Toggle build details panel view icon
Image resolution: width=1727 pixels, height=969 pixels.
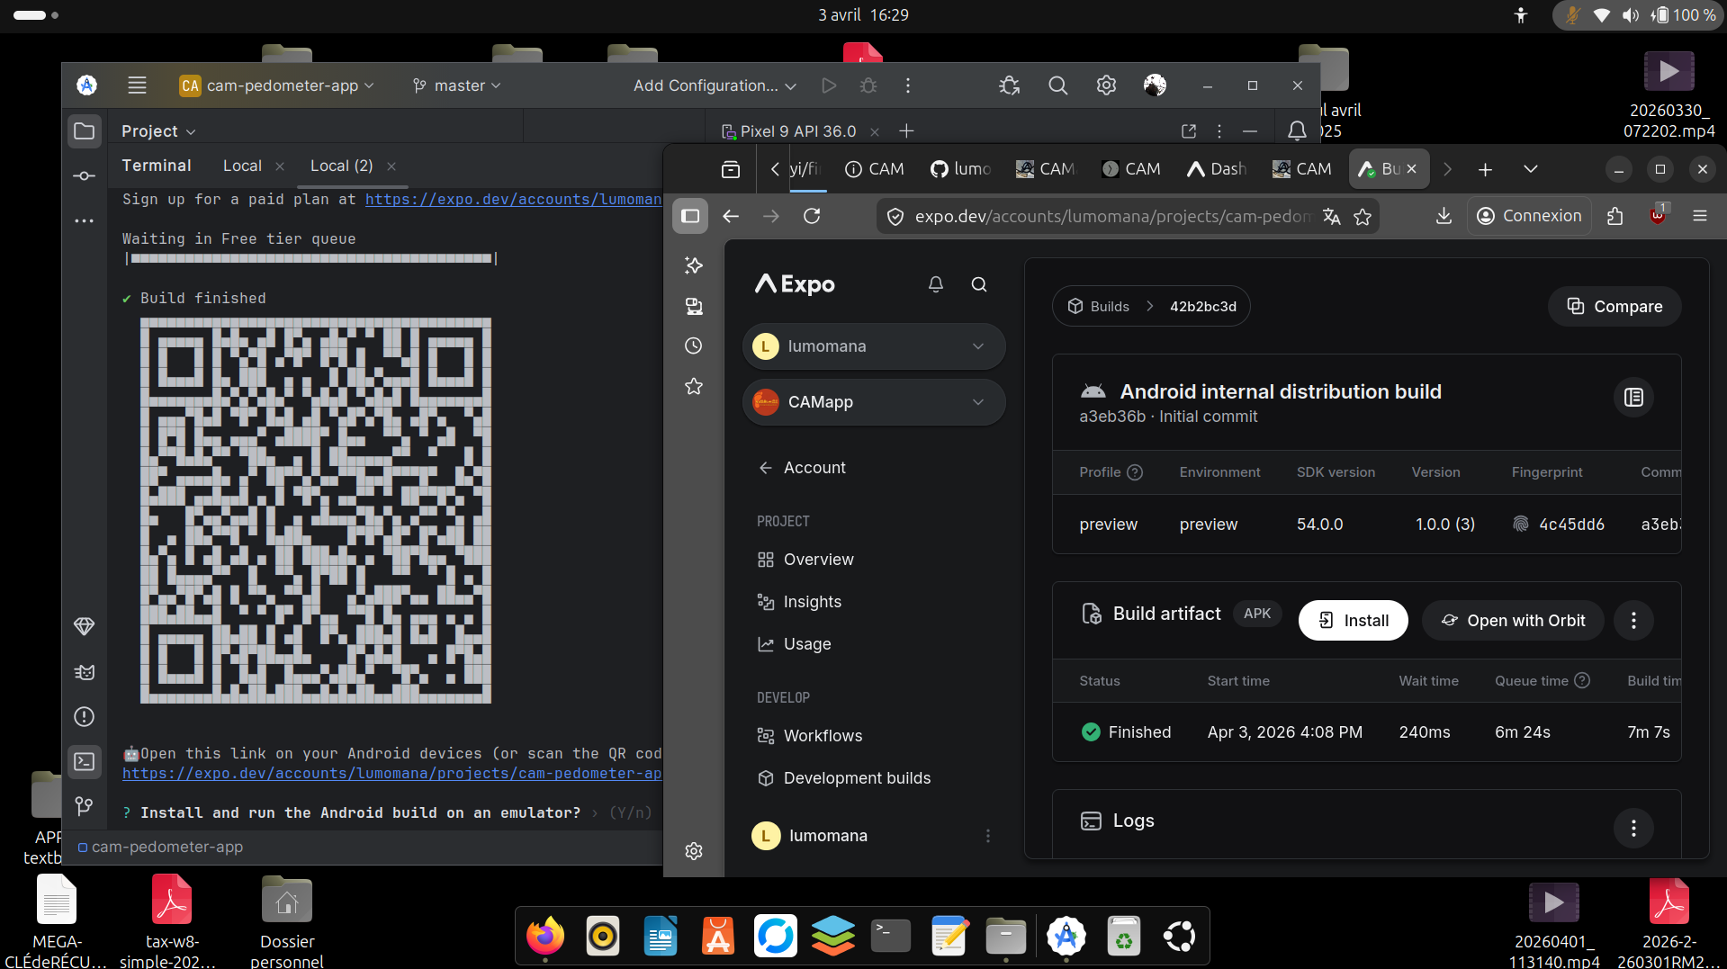1633,398
